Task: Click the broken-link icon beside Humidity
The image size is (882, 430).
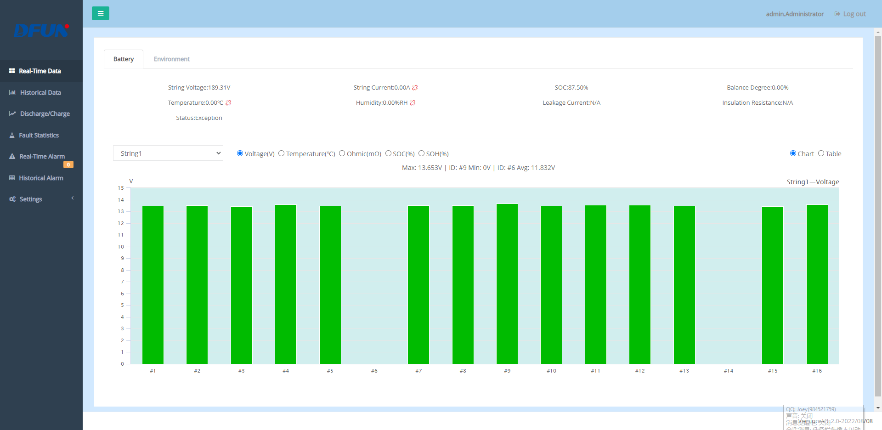Action: [413, 103]
